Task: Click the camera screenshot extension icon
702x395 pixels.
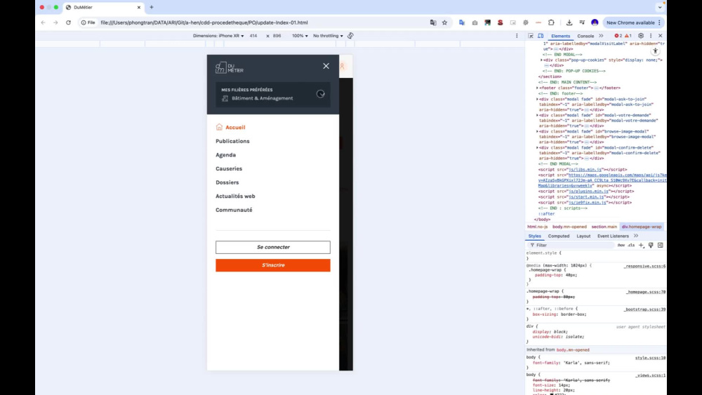Action: click(x=475, y=22)
